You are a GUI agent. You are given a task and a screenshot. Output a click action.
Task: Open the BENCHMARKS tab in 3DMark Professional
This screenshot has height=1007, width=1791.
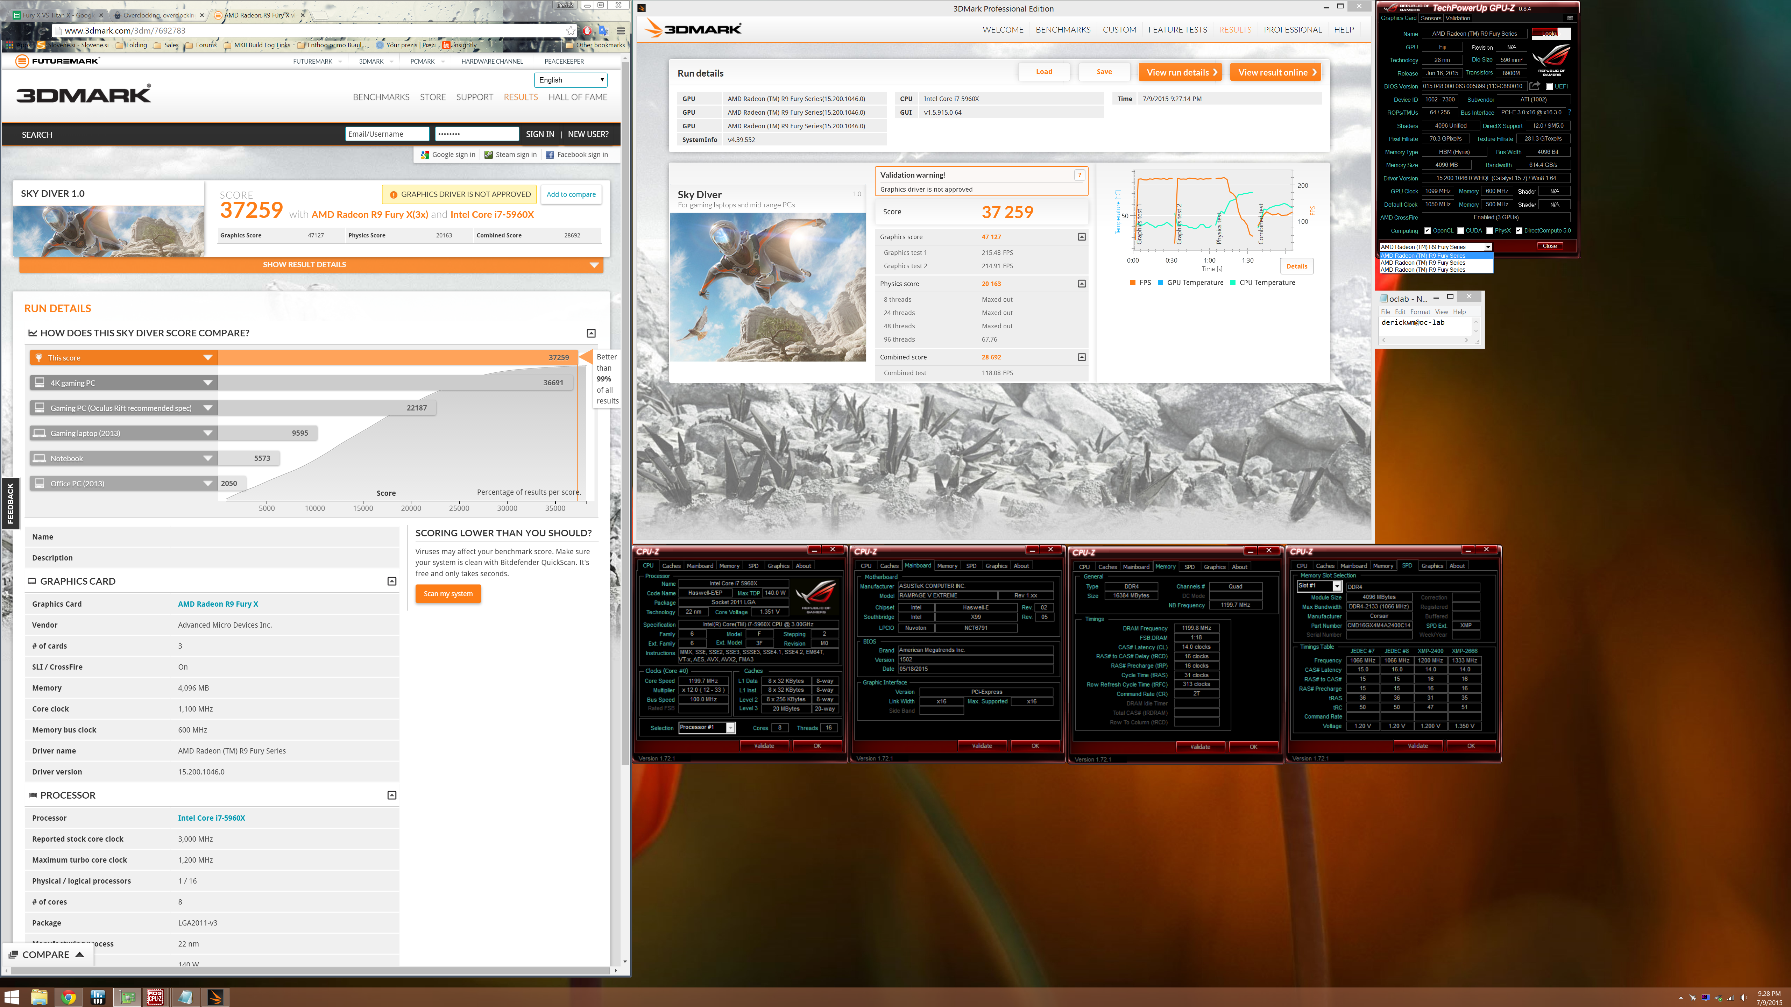click(x=1062, y=30)
